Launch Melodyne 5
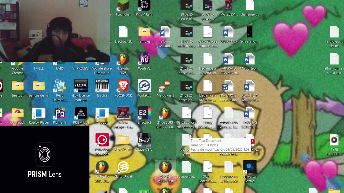Viewport: 344px width, 193px height. point(165,89)
